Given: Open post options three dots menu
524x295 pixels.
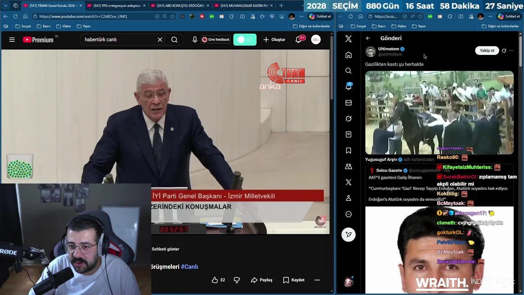Looking at the screenshot, I should (x=511, y=51).
